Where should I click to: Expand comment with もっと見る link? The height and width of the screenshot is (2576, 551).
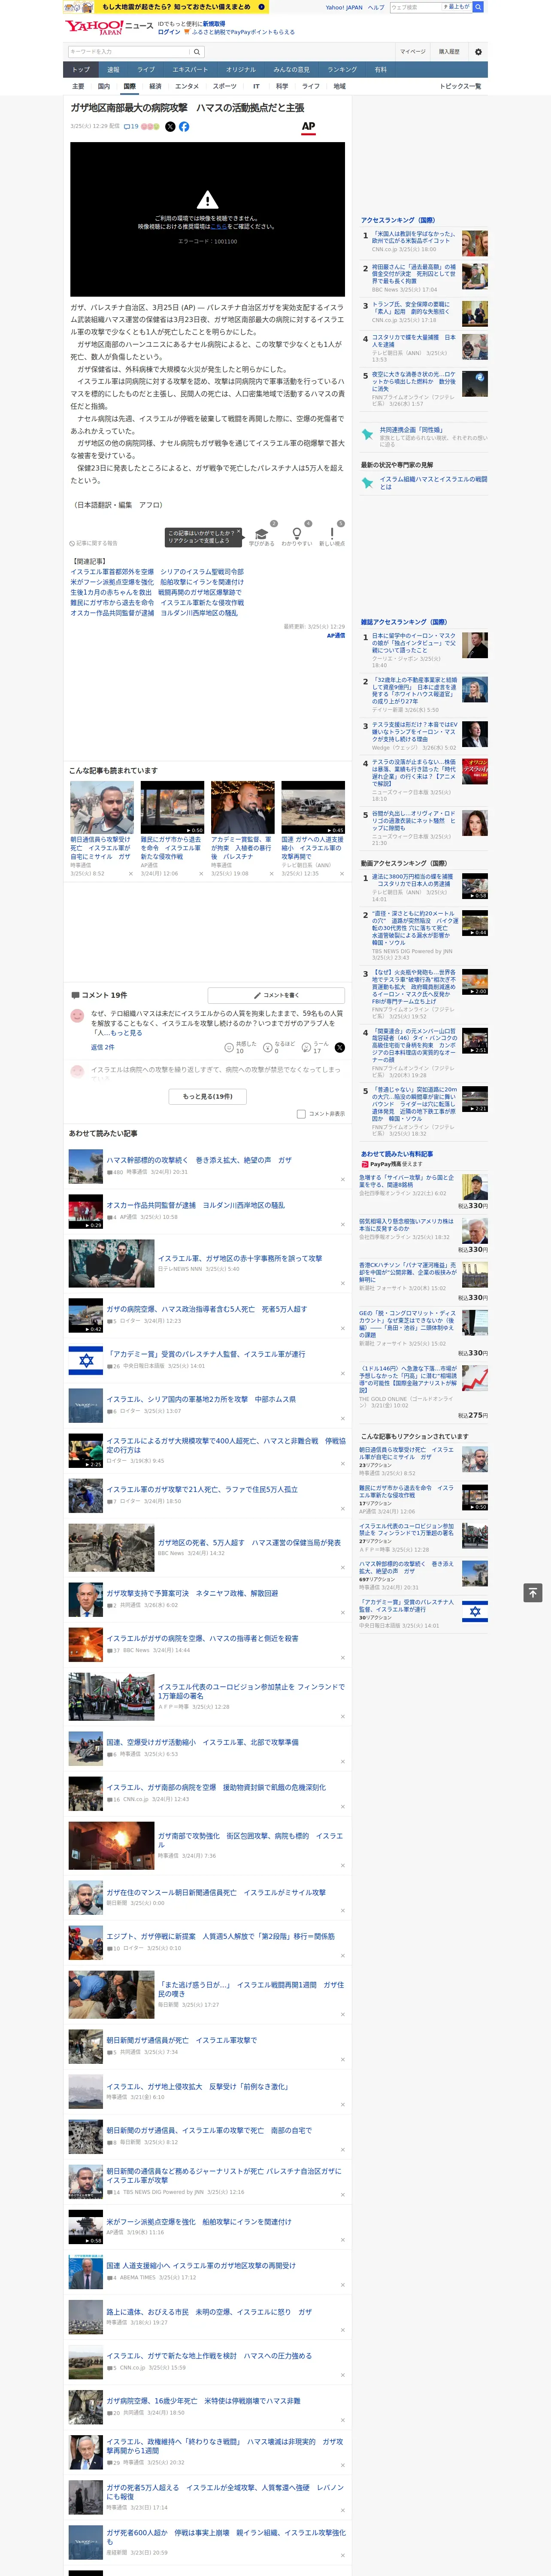[127, 1033]
